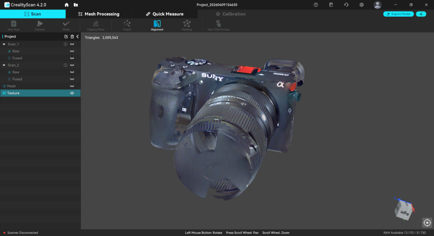Viewport: 434px width, 236px height.
Task: Show the Mesh layer via its eye toggle
Action: tap(72, 86)
